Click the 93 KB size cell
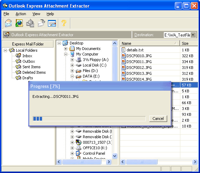Image resolution: width=200 pixels, height=173 pixels. (x=189, y=114)
